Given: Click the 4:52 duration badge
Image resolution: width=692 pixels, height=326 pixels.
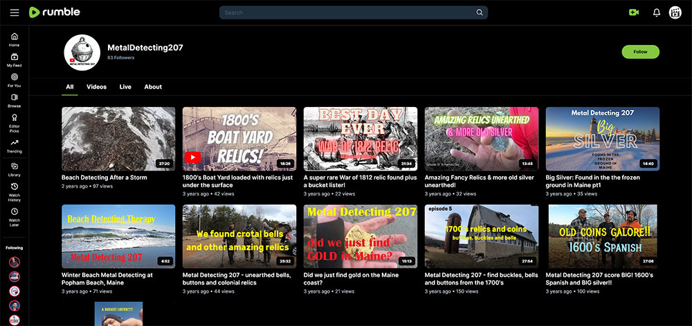Looking at the screenshot, I should 165,261.
